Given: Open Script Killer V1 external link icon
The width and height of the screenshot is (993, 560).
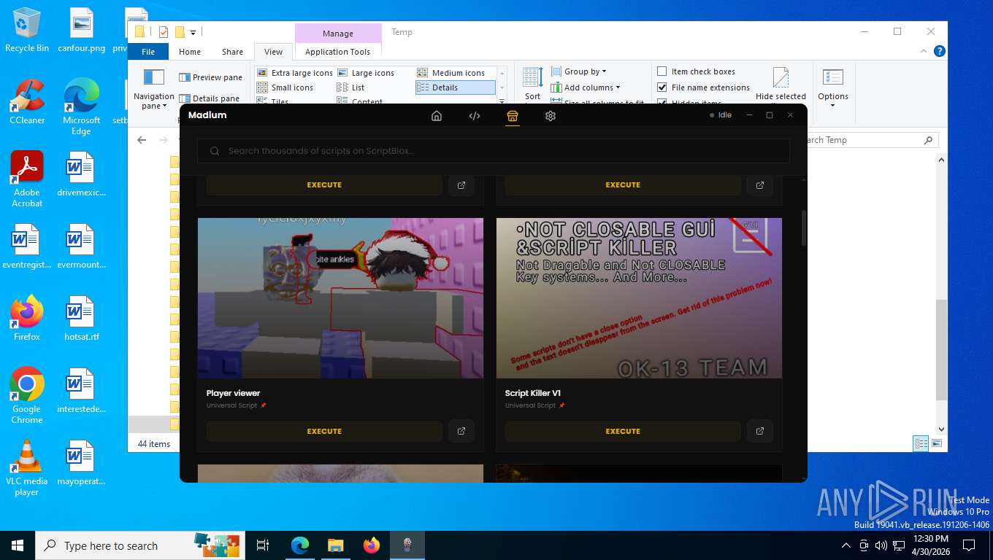Looking at the screenshot, I should (760, 431).
